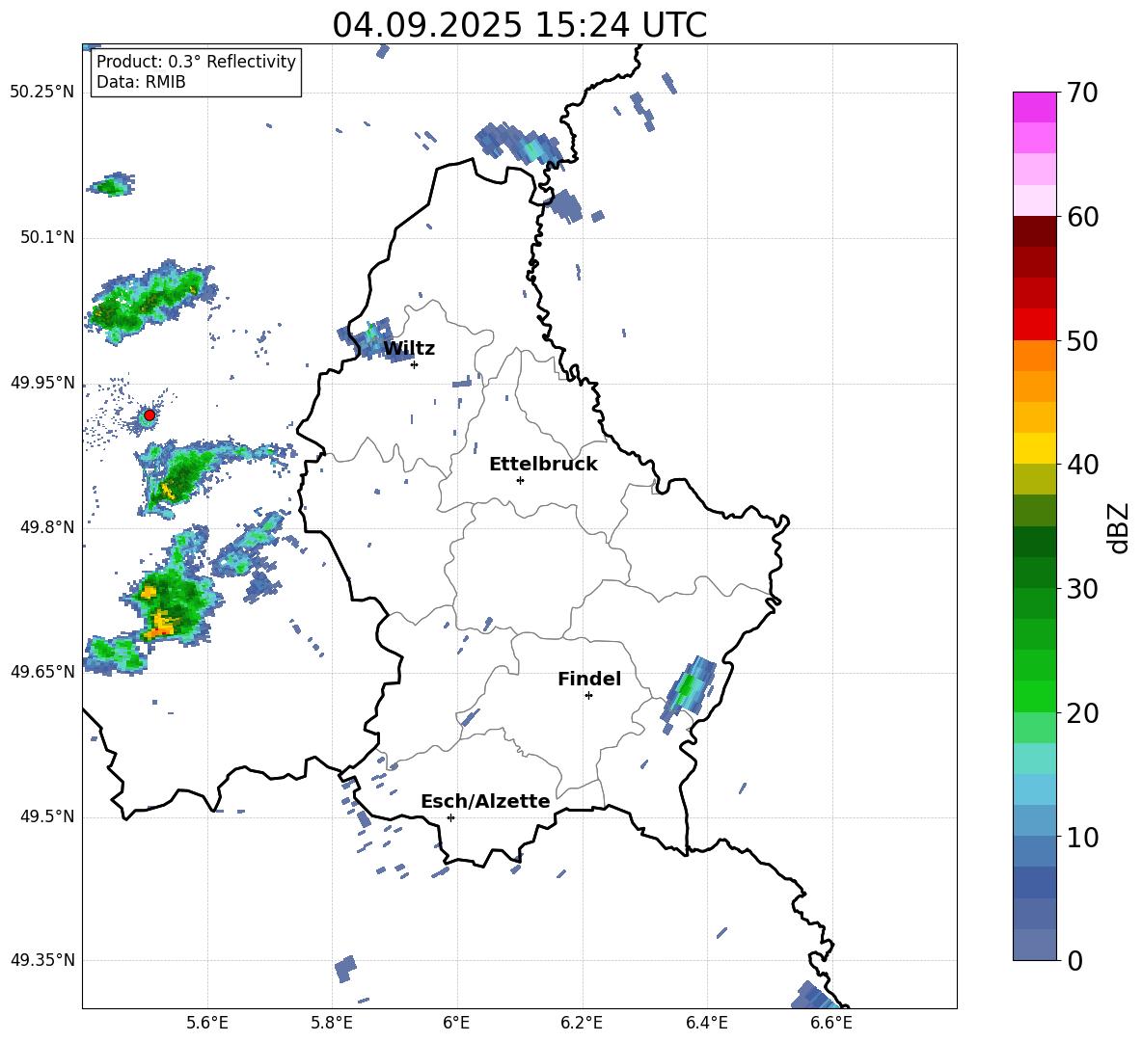Click the Findel city label

pos(589,679)
